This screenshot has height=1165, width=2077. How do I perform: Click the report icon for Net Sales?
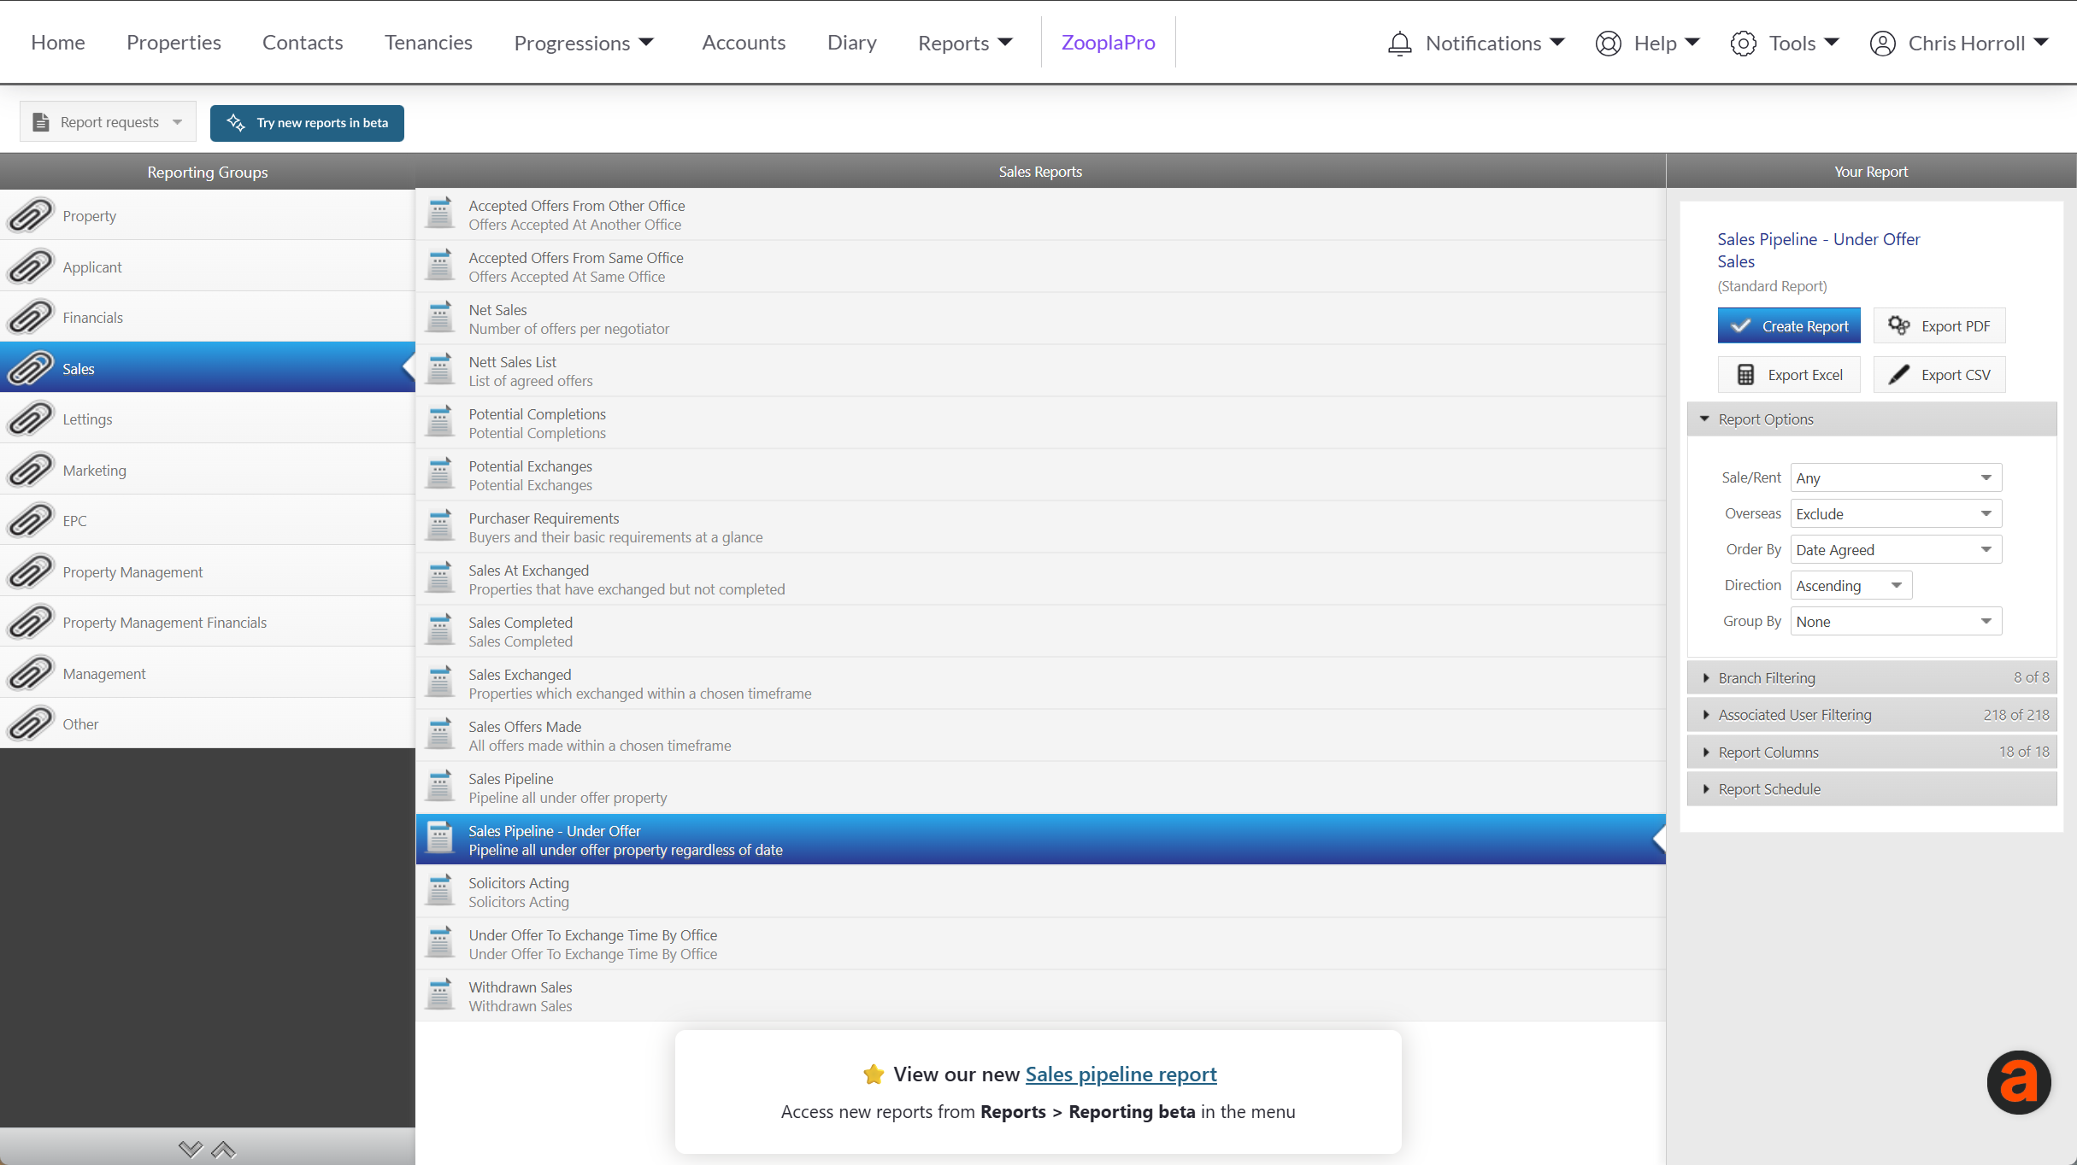tap(440, 318)
